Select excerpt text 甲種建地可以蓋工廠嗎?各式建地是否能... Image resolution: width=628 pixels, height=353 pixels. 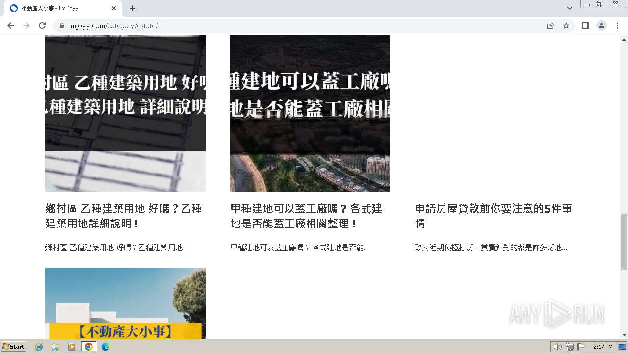(x=300, y=248)
